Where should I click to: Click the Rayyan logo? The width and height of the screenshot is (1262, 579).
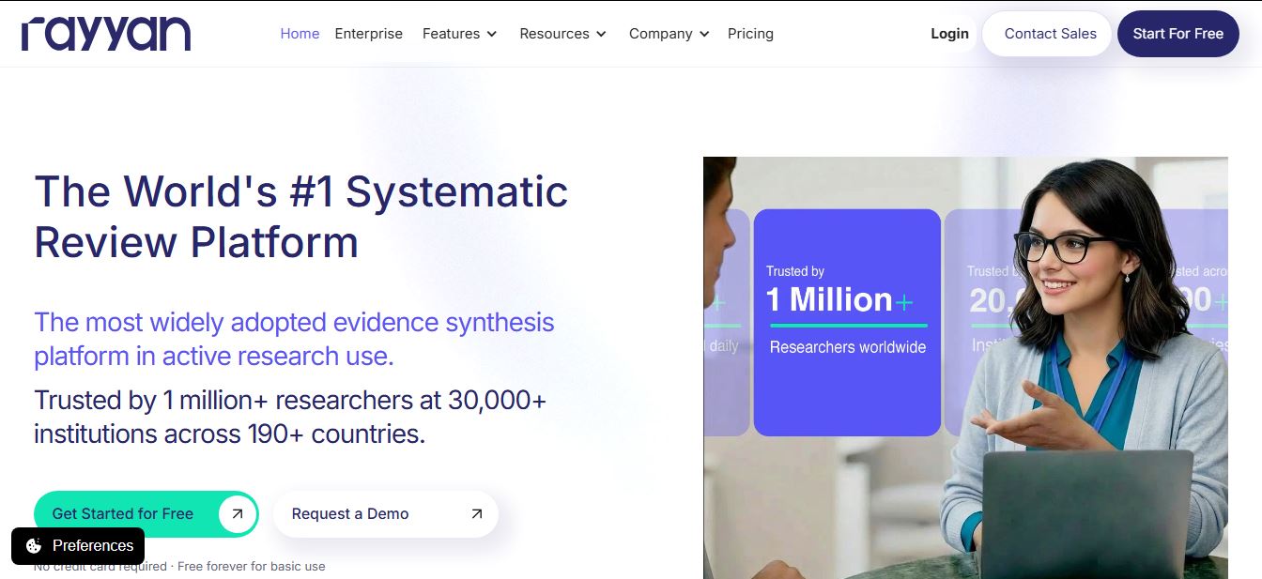(106, 34)
